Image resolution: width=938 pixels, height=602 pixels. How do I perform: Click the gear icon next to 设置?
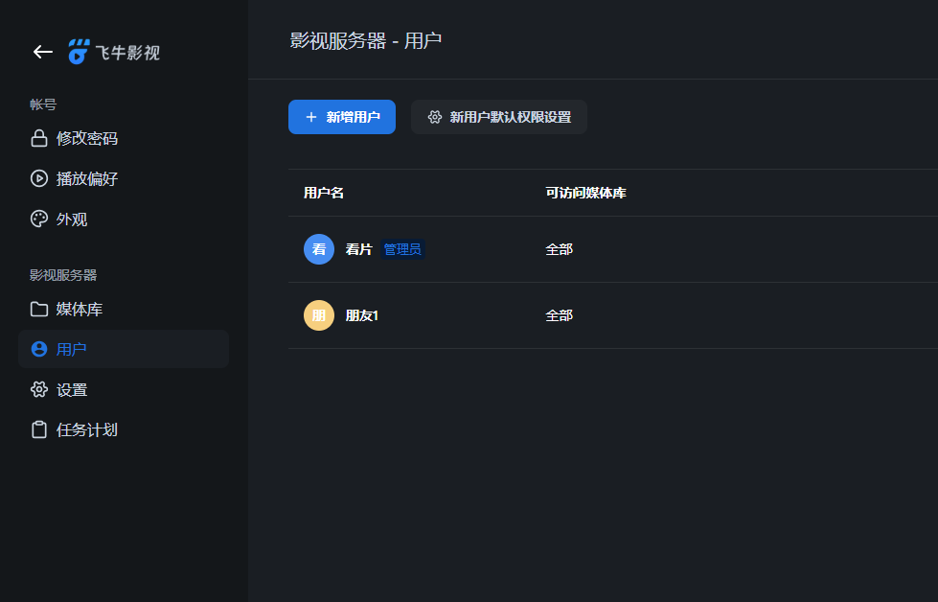38,389
